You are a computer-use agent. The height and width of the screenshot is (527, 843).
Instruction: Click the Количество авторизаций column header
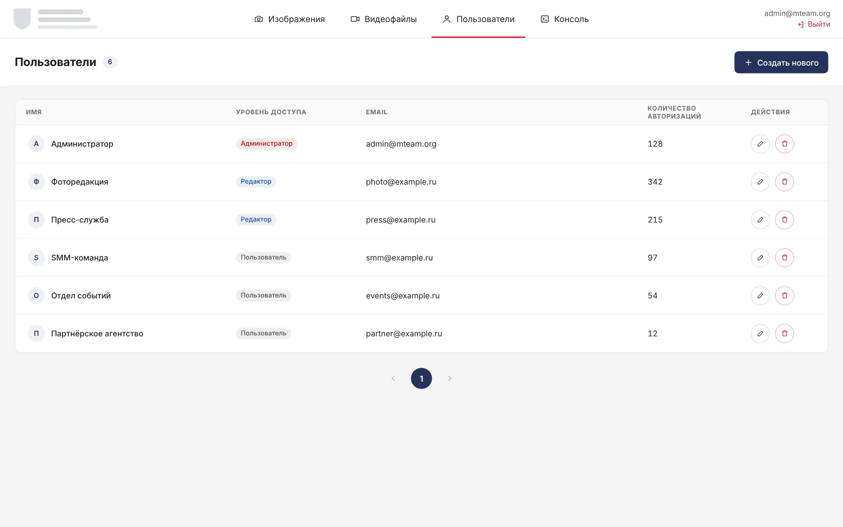(x=674, y=112)
